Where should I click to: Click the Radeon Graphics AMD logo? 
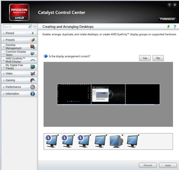click(19, 12)
